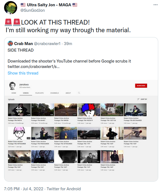Screen dimensions: 162x193
Task: Open the File 1747 black SUV thumbnail
Action: pos(89,133)
